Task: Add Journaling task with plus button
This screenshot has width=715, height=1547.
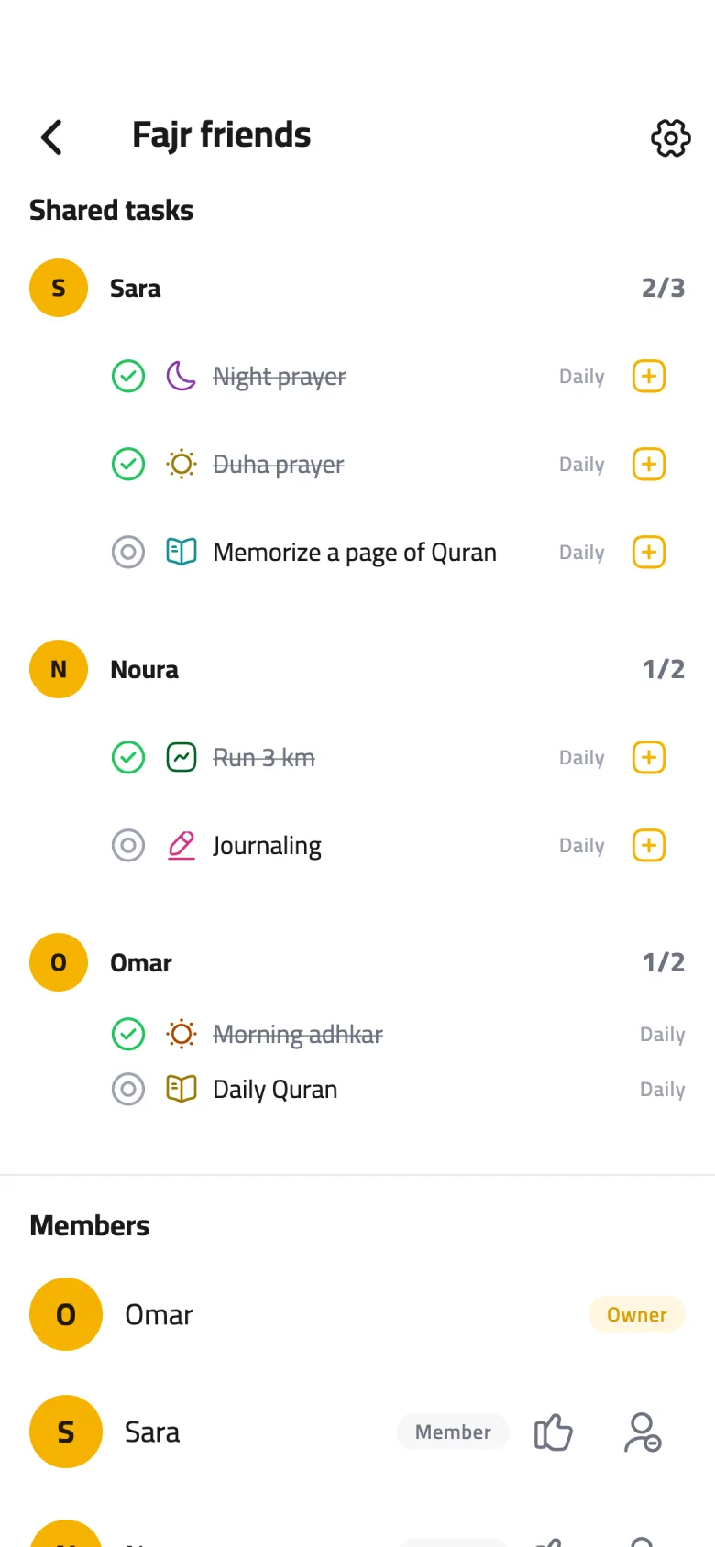Action: click(x=649, y=845)
